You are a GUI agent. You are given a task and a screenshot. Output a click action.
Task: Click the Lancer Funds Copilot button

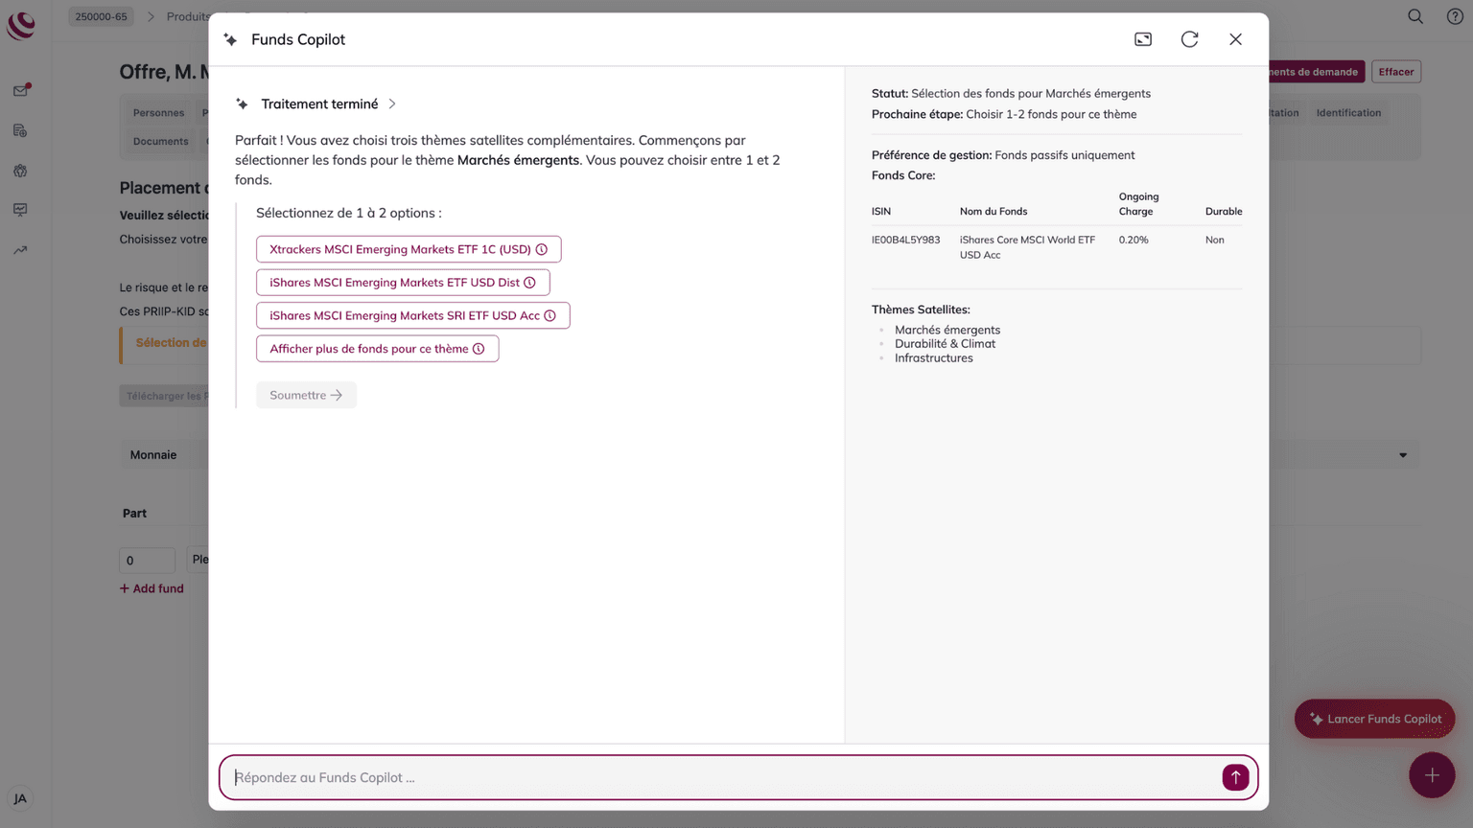point(1373,719)
